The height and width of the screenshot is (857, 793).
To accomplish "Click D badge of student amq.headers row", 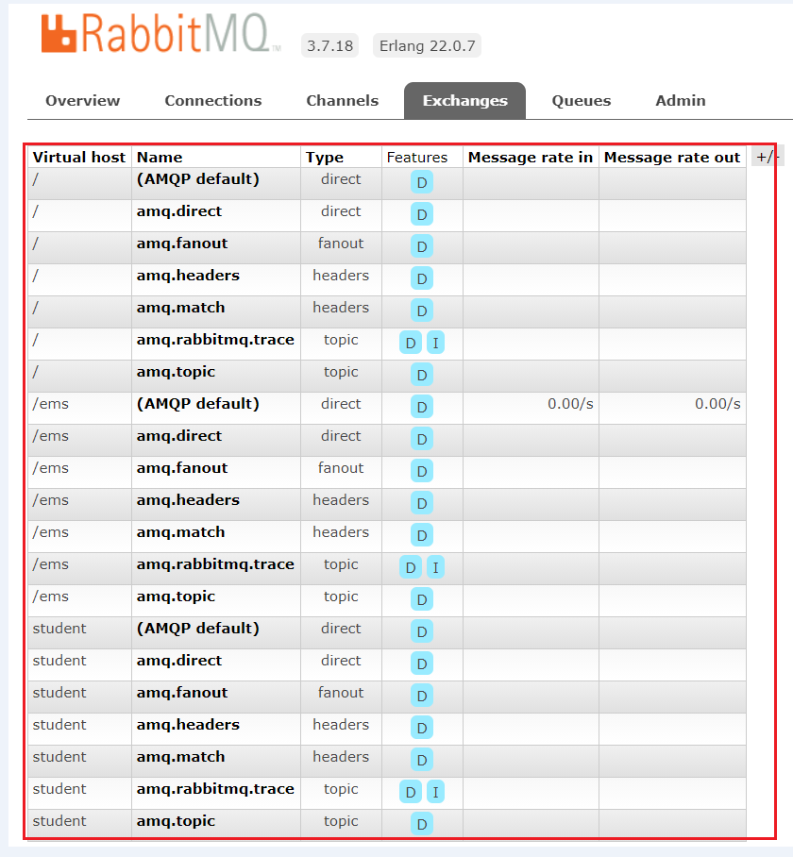I will click(422, 728).
